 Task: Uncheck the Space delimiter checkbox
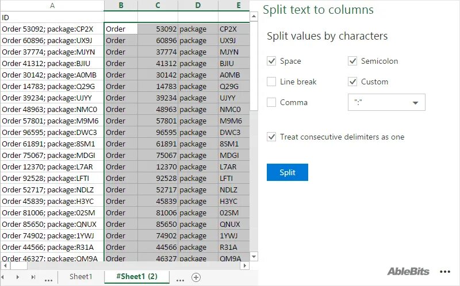point(271,61)
